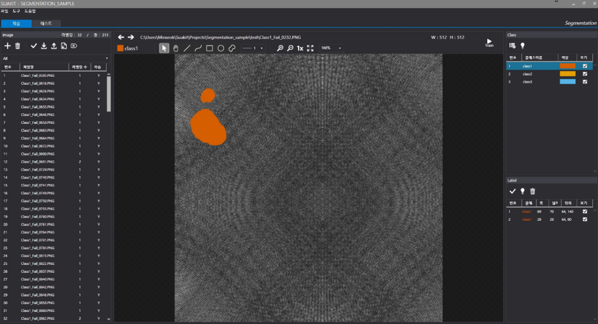Select the hand pan tool
598x324 pixels.
[x=175, y=48]
